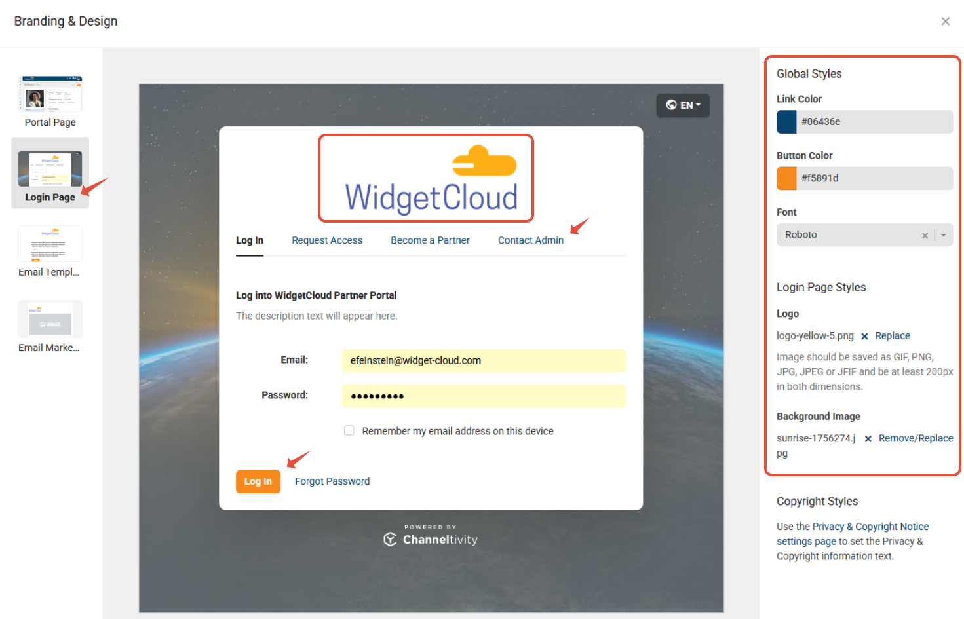The width and height of the screenshot is (964, 619).
Task: Click Remove/Replace for background image
Action: pyautogui.click(x=916, y=438)
